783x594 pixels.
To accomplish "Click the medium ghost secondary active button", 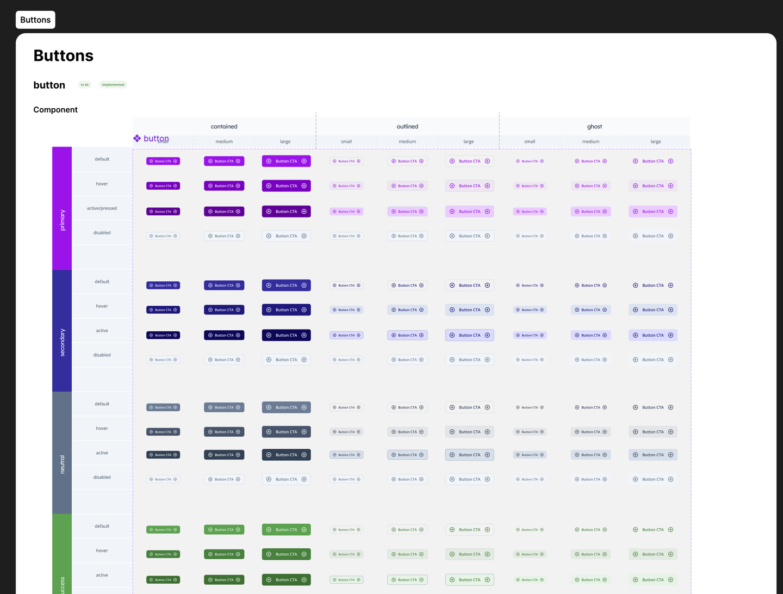I will pos(591,336).
